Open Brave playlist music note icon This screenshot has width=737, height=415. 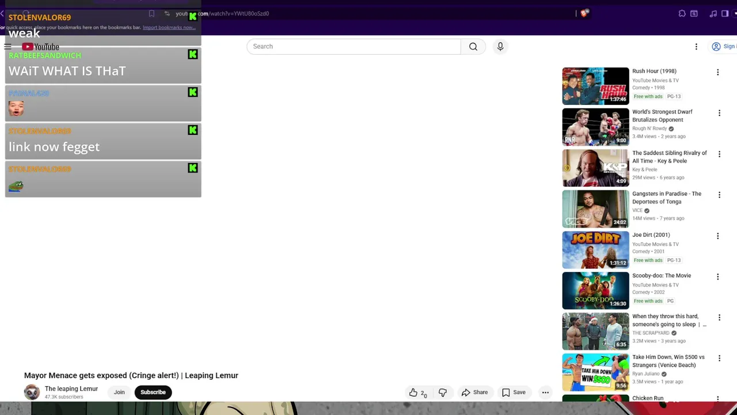pyautogui.click(x=713, y=13)
